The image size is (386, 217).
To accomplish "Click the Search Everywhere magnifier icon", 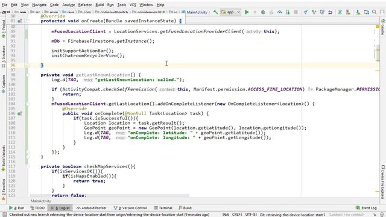I will point(375,12).
